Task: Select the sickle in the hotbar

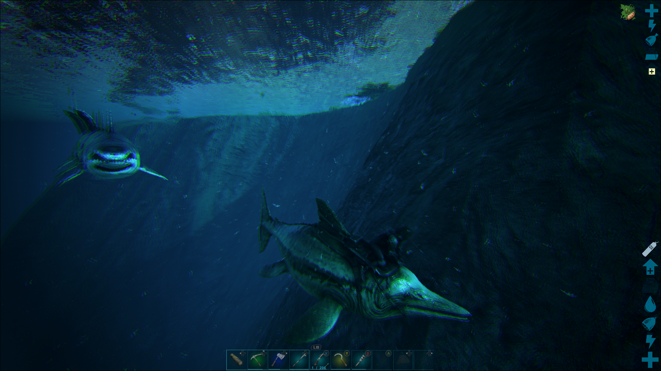Action: point(341,360)
